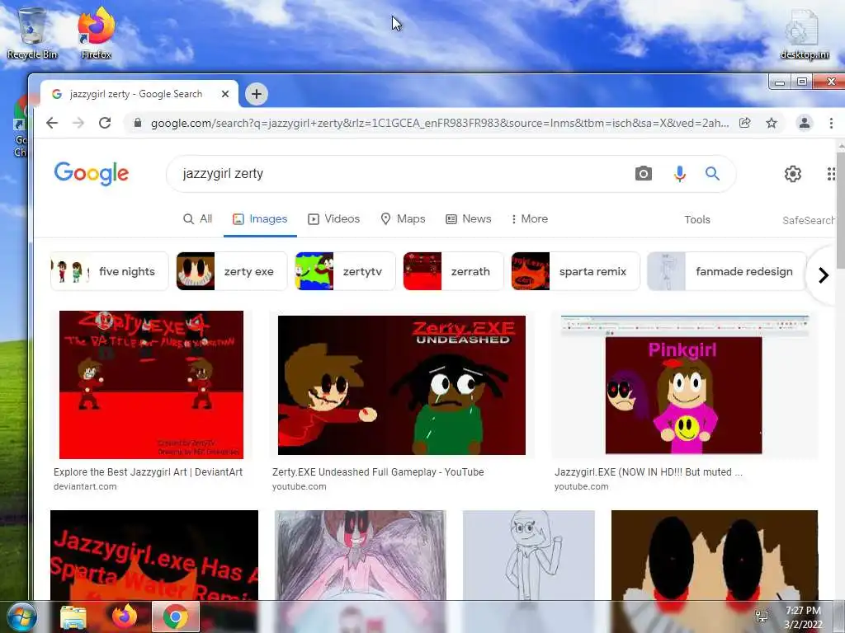
Task: Switch to the All results tab
Action: 198,219
